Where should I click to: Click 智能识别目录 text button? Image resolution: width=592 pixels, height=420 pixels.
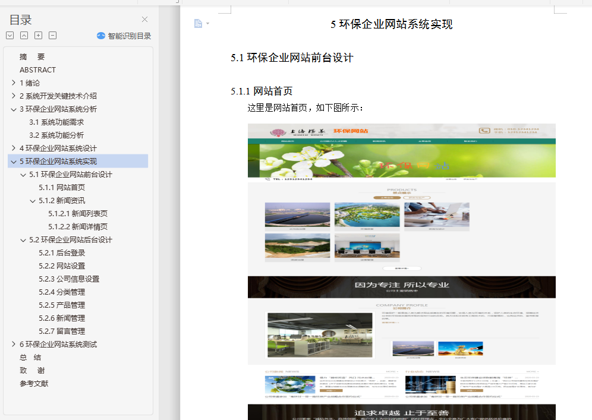coord(130,36)
